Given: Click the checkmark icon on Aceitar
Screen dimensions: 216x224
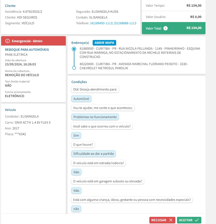Looking at the screenshot, I should [x=197, y=220].
